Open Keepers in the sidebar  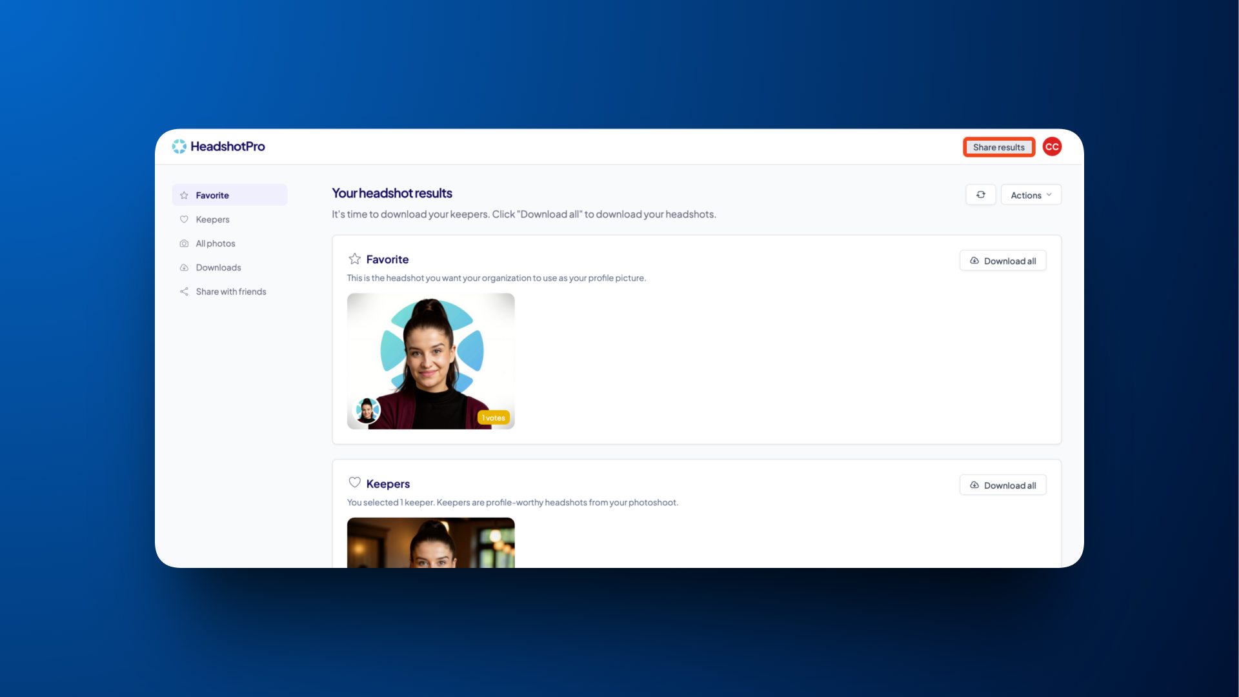click(212, 219)
